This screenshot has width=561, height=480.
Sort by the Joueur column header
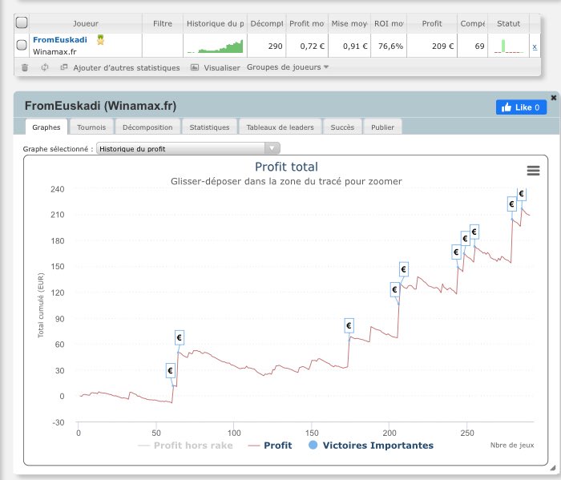[86, 23]
